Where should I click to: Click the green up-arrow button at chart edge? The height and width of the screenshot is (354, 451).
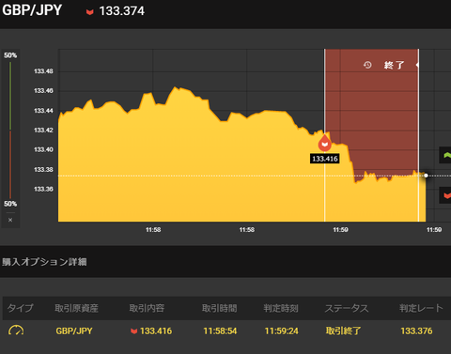[x=445, y=155]
